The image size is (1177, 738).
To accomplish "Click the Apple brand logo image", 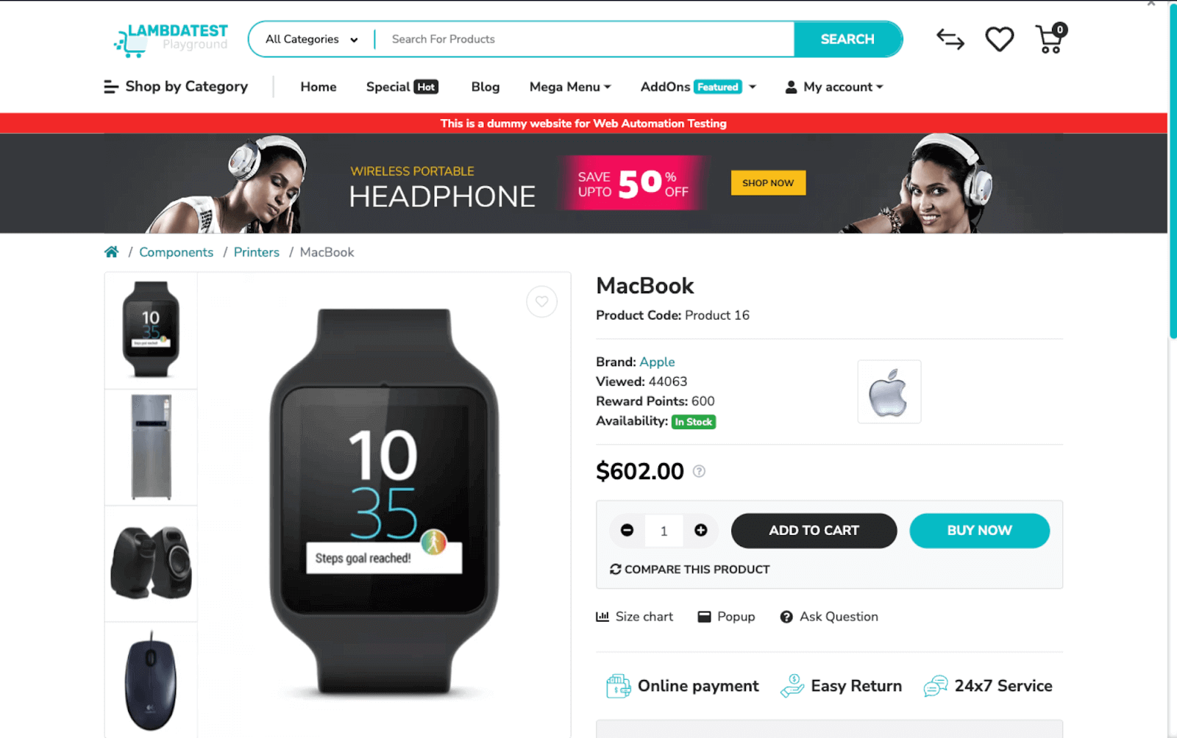I will click(x=889, y=392).
